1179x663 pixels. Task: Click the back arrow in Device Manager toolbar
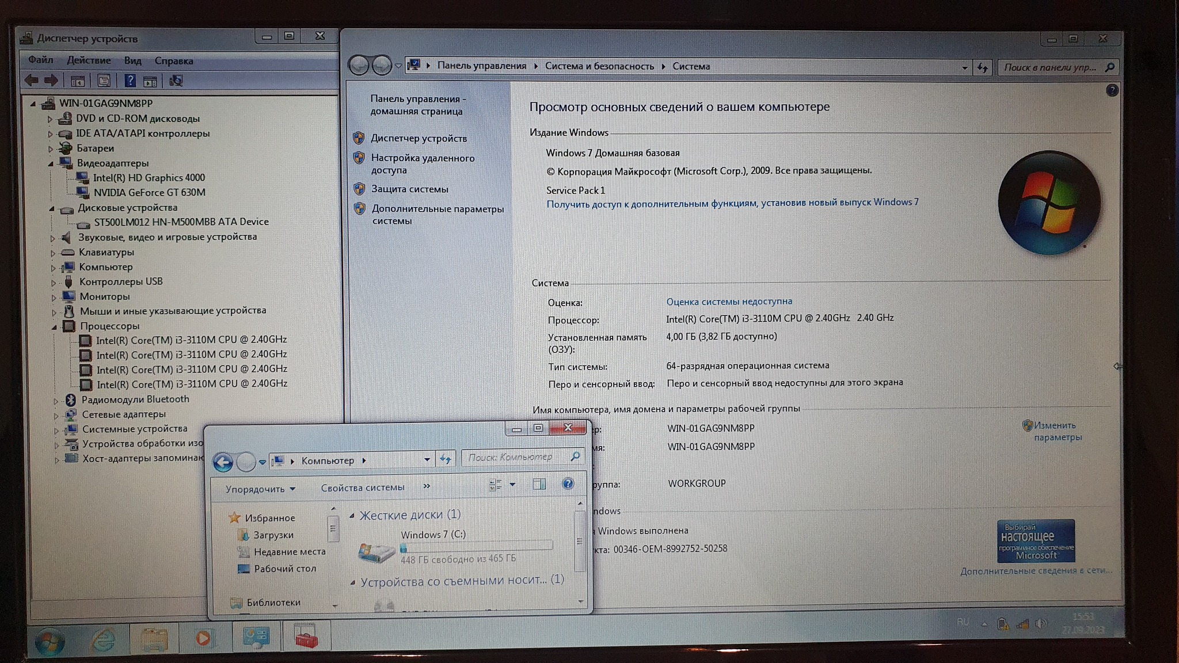(32, 81)
